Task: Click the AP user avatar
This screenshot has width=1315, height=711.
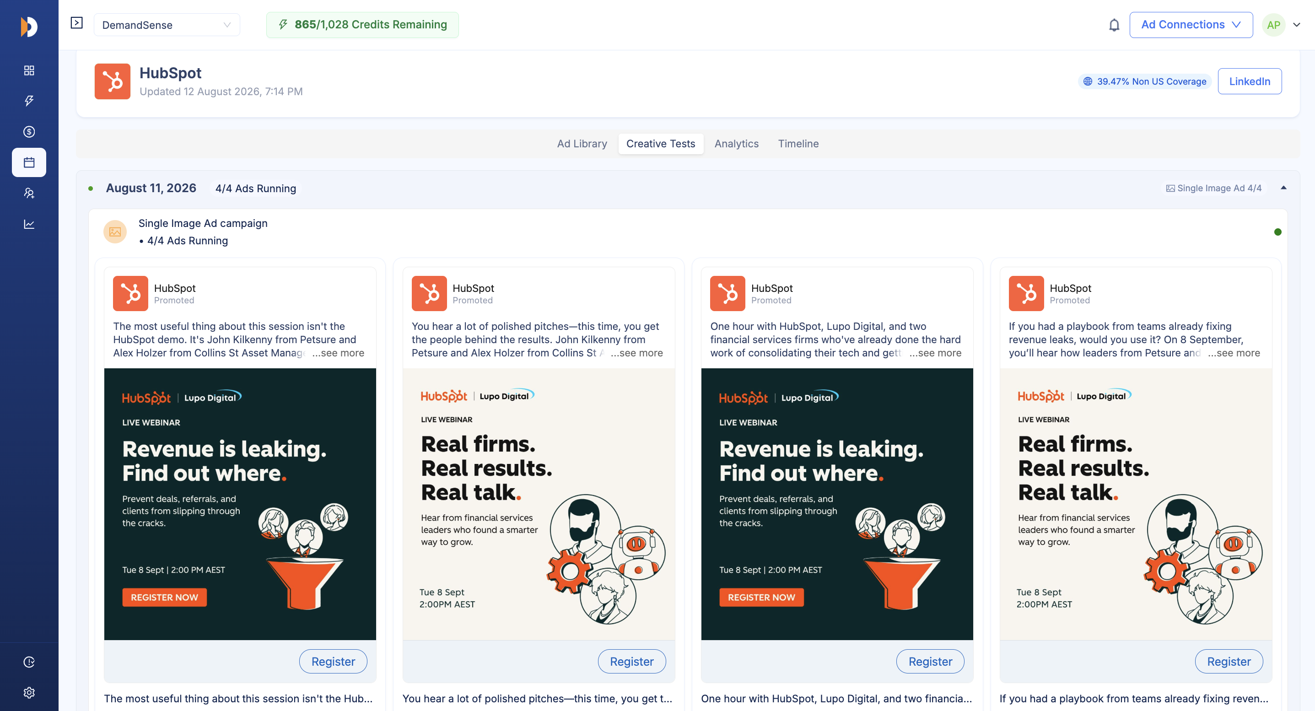Action: (x=1273, y=25)
